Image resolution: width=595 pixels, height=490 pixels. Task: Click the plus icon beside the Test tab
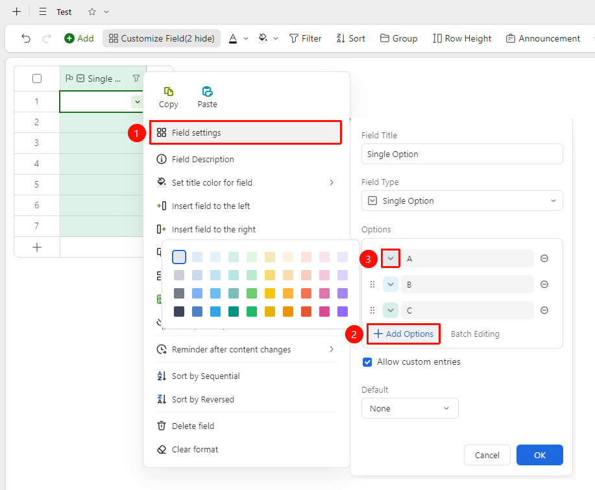click(x=17, y=12)
